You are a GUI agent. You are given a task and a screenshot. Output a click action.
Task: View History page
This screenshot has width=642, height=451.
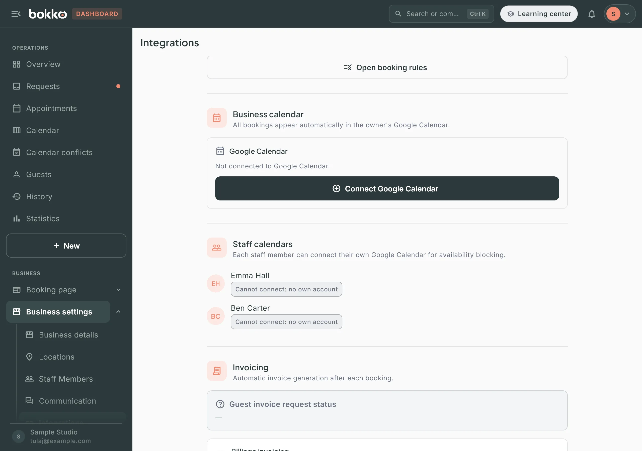66,197
